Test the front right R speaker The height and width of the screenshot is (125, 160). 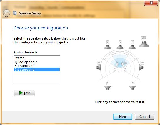pyautogui.click(x=132, y=47)
